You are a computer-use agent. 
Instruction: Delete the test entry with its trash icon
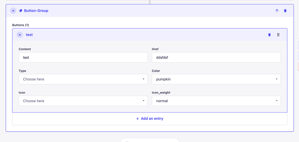click(270, 35)
